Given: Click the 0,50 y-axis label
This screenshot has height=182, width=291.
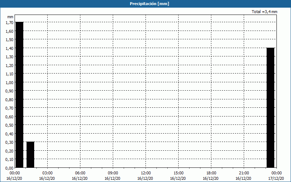Looking at the screenshot, I should [9, 125].
